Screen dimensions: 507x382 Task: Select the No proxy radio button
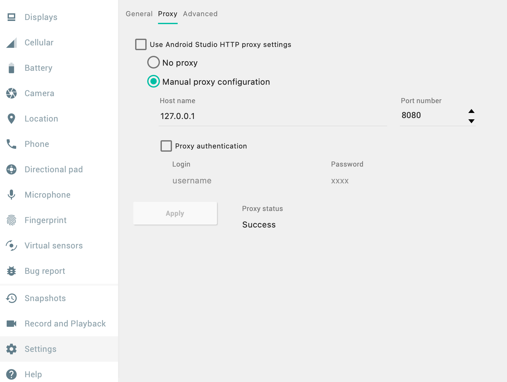pyautogui.click(x=153, y=62)
